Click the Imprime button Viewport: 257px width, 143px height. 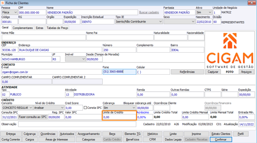[196, 134]
